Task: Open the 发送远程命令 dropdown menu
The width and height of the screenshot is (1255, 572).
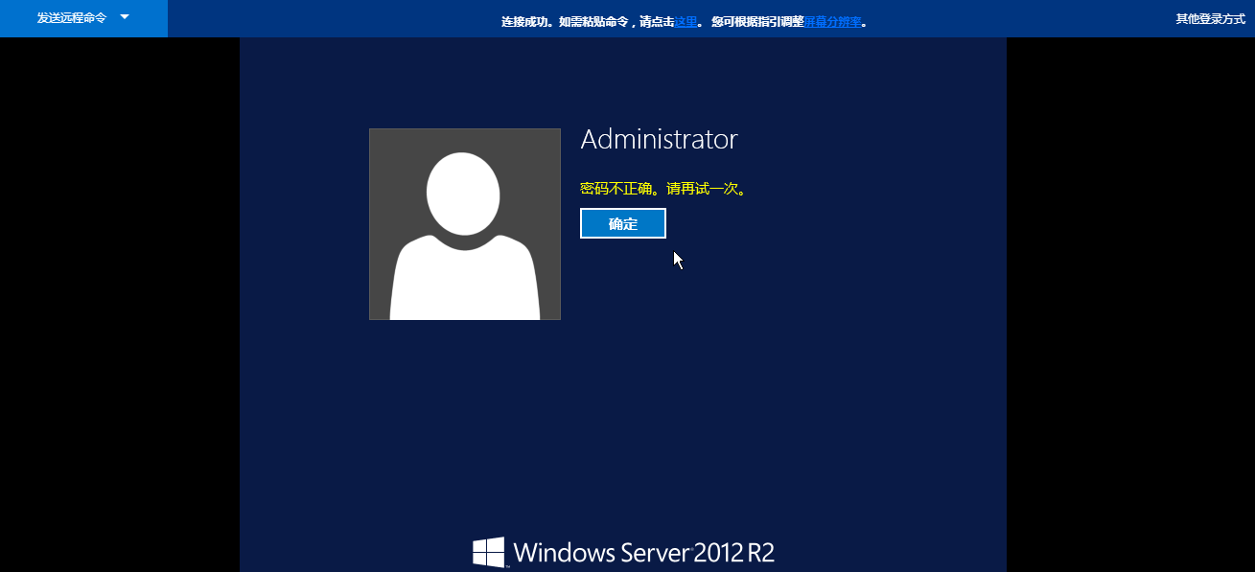Action: click(83, 18)
